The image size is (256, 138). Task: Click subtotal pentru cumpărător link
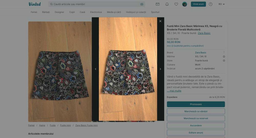(189, 46)
